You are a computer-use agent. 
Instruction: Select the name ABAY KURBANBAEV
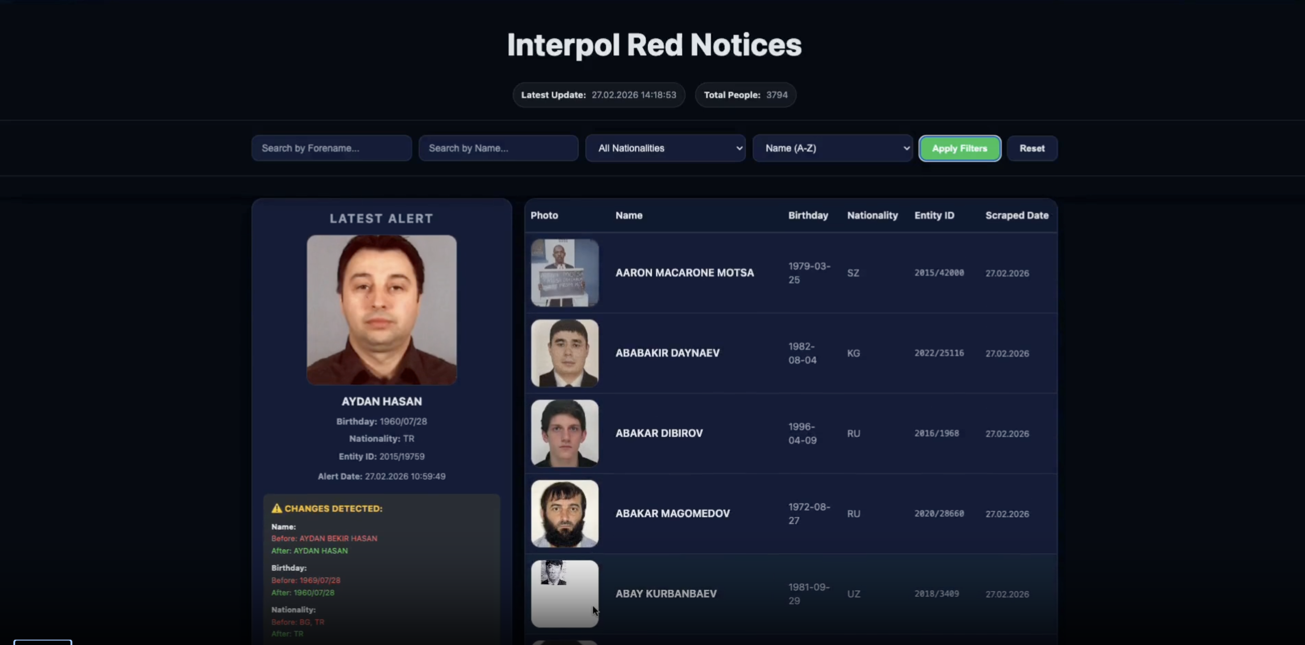coord(666,593)
